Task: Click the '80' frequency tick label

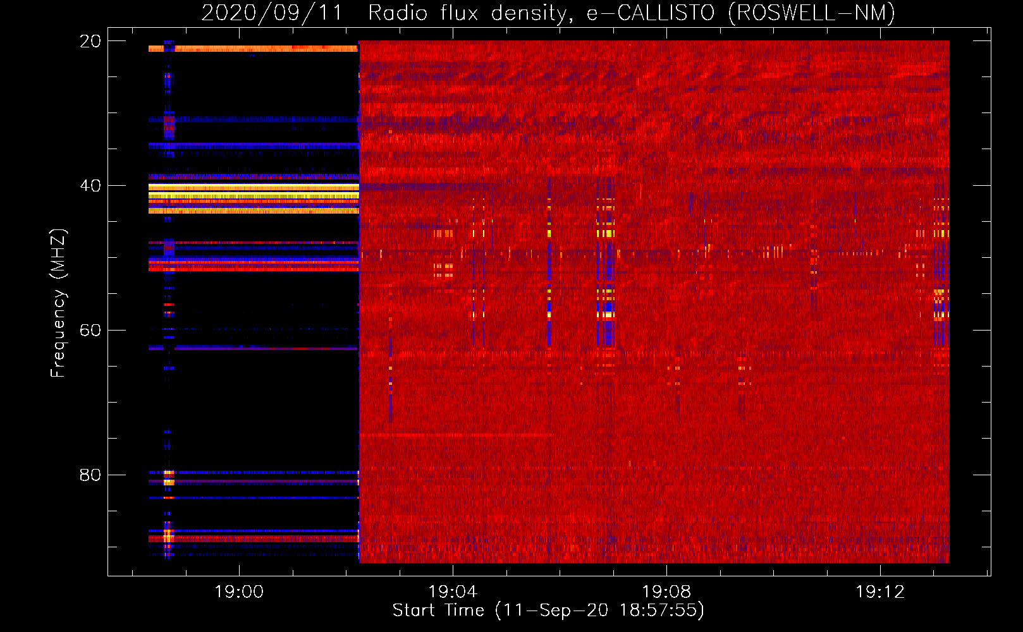Action: click(90, 475)
